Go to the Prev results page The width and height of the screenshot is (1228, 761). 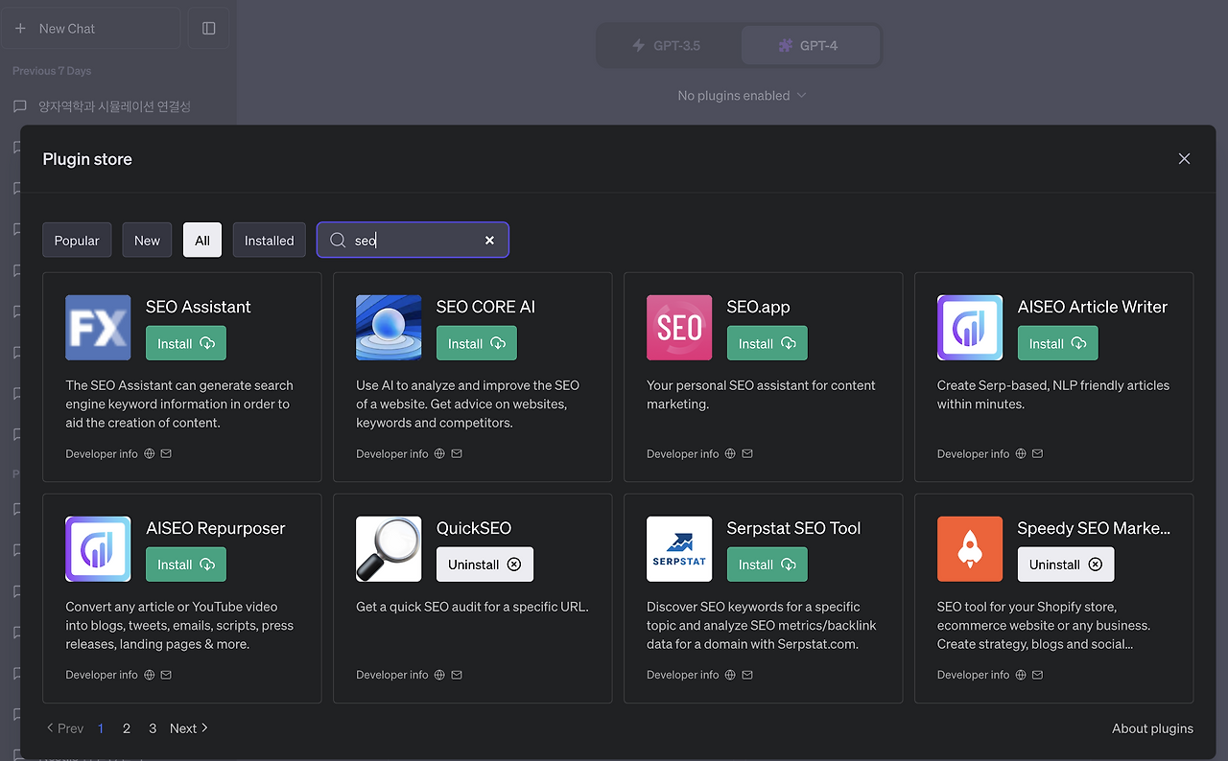(65, 728)
